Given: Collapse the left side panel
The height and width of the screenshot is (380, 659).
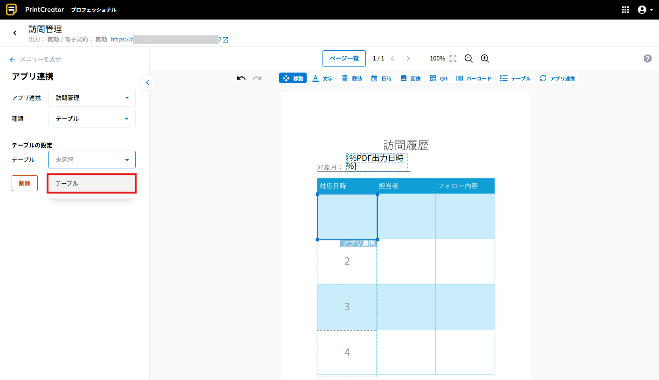Looking at the screenshot, I should pos(147,83).
